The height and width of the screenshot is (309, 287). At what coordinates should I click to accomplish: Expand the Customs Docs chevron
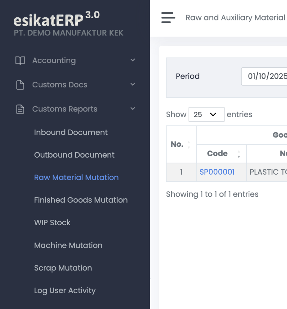tap(133, 84)
